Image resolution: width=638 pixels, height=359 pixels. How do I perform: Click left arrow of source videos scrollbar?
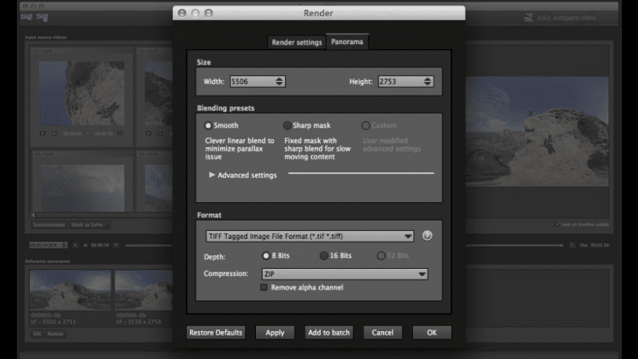click(33, 215)
